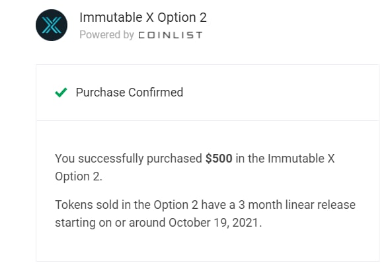
Task: Select the bold $500 amount
Action: (x=219, y=159)
